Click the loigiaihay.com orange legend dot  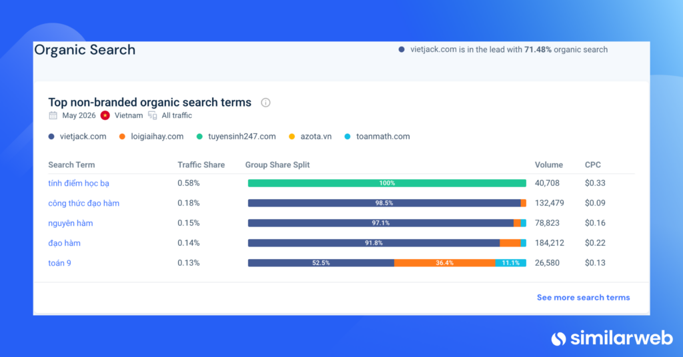coord(123,137)
